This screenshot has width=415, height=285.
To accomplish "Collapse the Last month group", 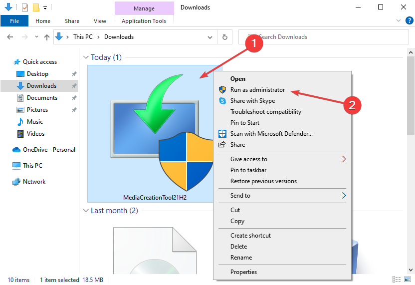I will click(86, 211).
